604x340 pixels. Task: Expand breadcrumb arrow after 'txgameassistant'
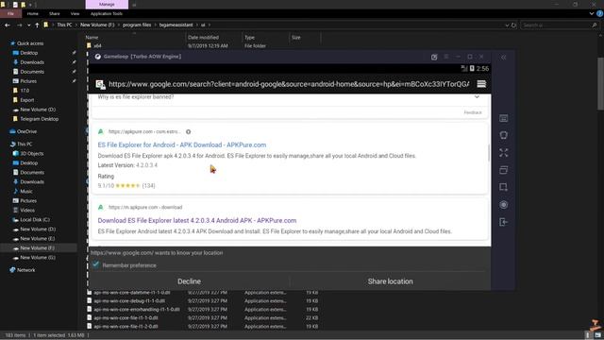click(197, 25)
